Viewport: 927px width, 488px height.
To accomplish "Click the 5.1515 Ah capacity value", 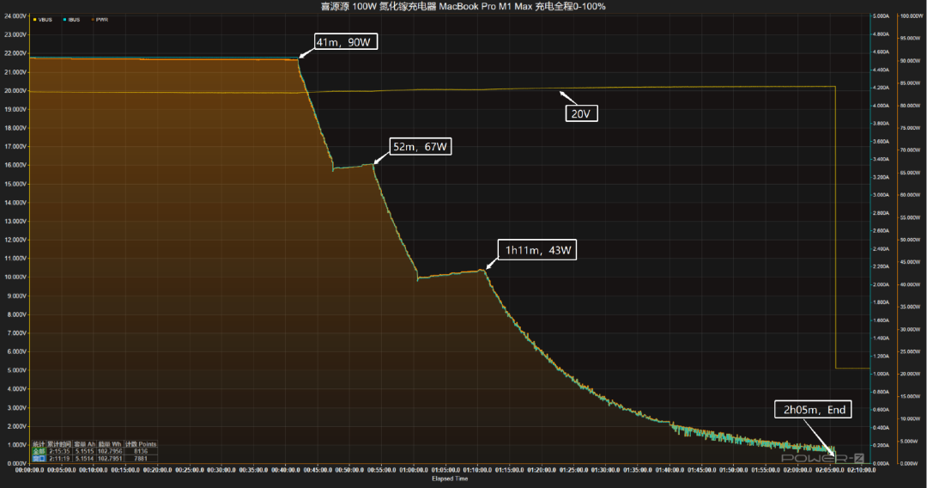I will (84, 451).
